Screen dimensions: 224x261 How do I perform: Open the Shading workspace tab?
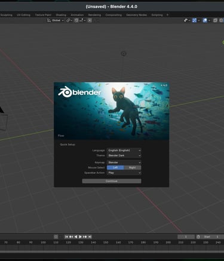tap(61, 15)
